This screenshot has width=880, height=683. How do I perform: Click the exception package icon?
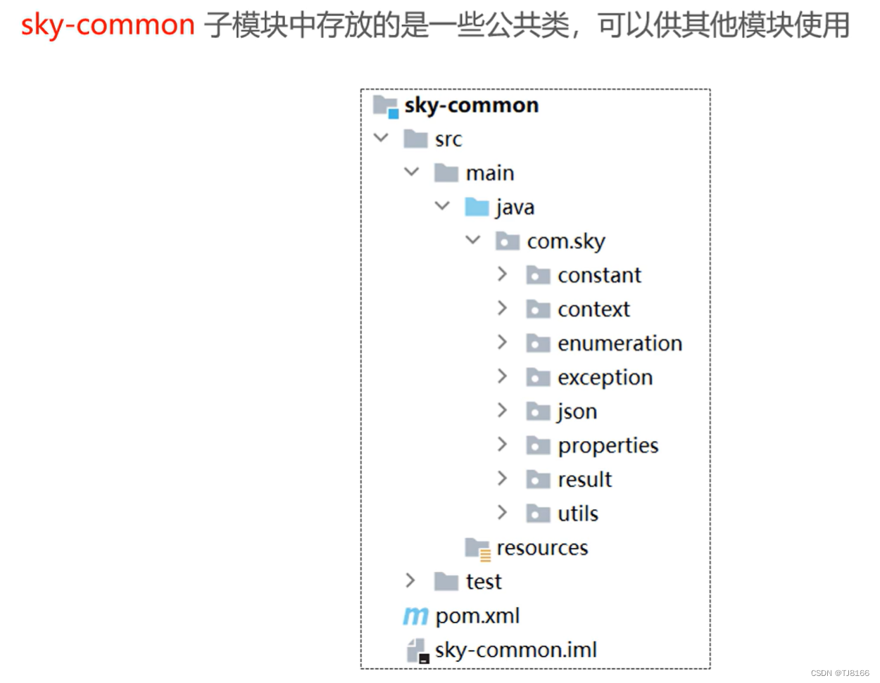(539, 377)
